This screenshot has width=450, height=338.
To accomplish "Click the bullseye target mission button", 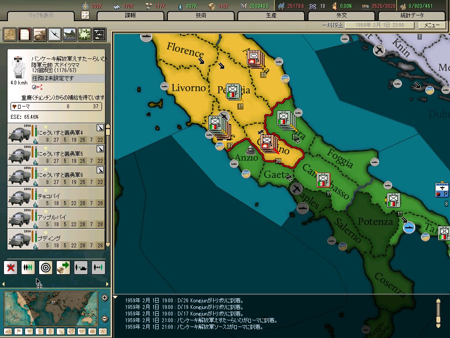I will pyautogui.click(x=46, y=268).
